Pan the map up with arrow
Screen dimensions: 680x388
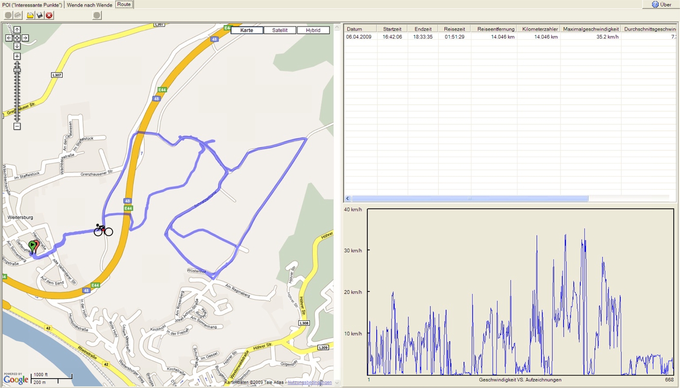pyautogui.click(x=17, y=30)
